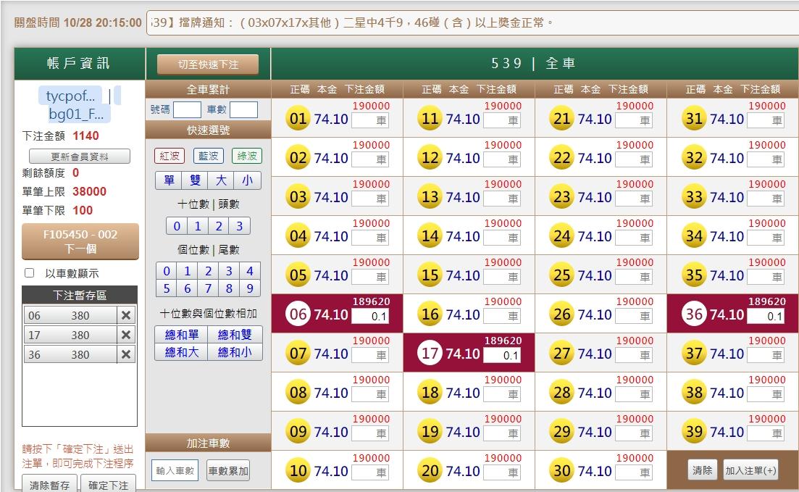Click the 擋牌通知 announcement bar

[x=472, y=22]
